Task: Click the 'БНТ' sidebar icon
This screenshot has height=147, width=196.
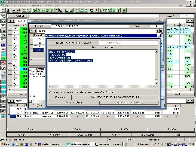Action: pyautogui.click(x=3, y=111)
